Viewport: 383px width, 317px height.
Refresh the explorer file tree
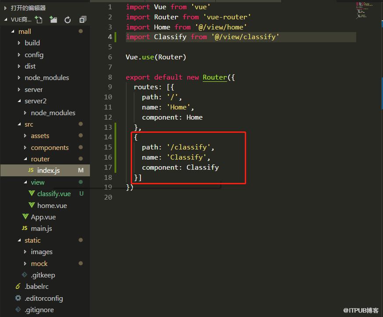tap(68, 20)
